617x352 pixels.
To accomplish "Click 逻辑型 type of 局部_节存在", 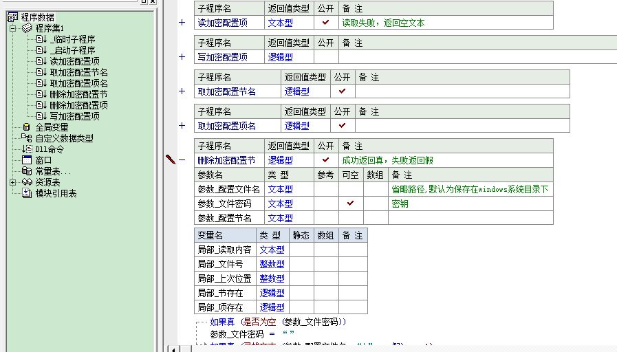I will (x=272, y=293).
